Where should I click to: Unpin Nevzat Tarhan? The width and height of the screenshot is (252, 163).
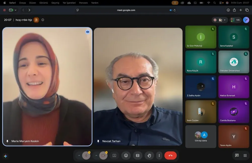click(x=98, y=141)
